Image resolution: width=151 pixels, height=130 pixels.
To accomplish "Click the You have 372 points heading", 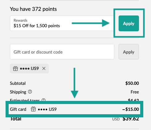I will tap(33, 9).
